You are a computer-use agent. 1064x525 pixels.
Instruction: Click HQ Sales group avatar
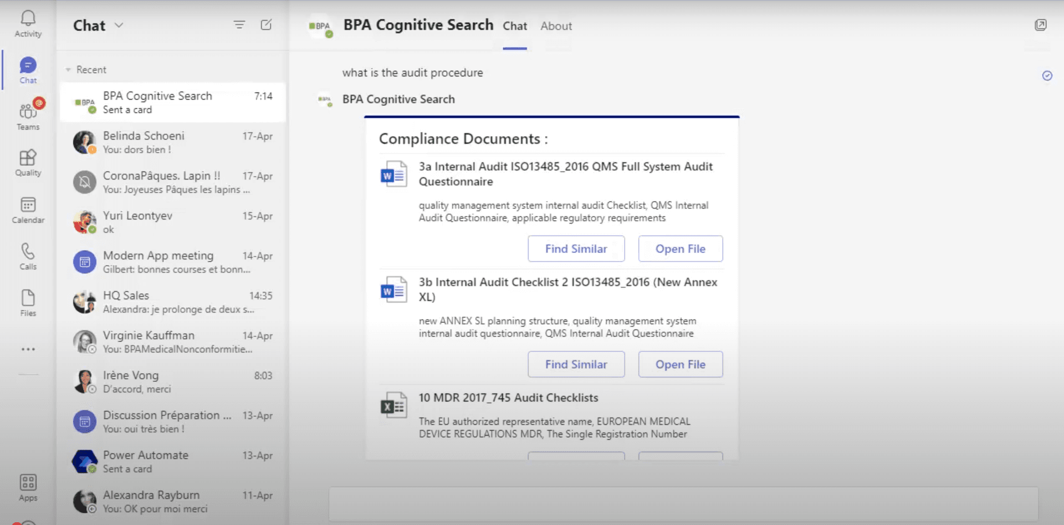[x=84, y=302]
